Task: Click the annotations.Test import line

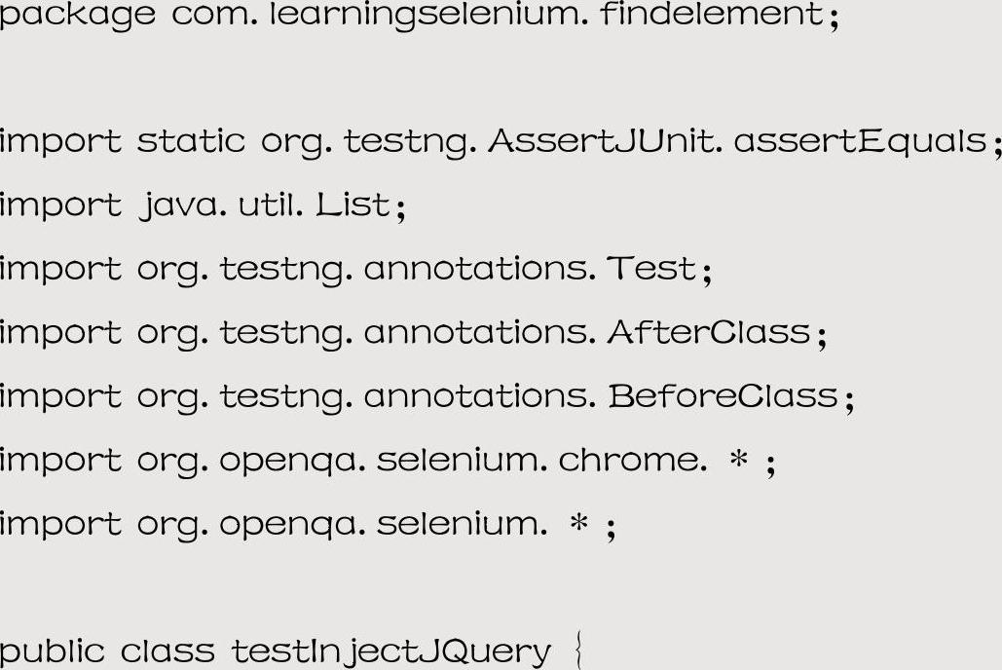Action: 356,271
